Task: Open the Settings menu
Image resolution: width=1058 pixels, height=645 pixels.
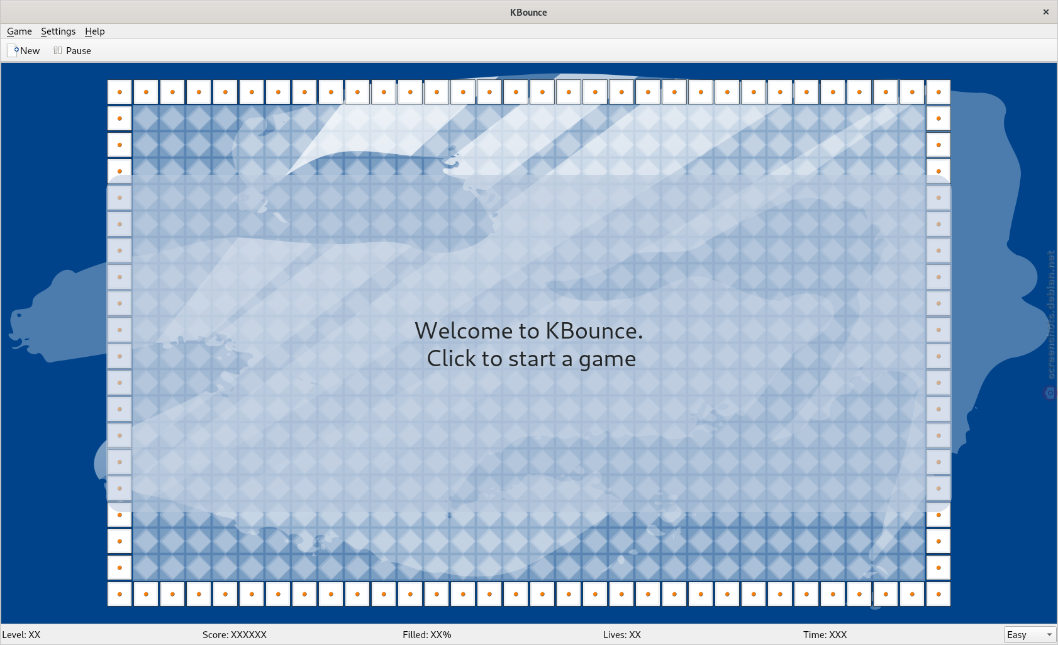Action: coord(58,31)
